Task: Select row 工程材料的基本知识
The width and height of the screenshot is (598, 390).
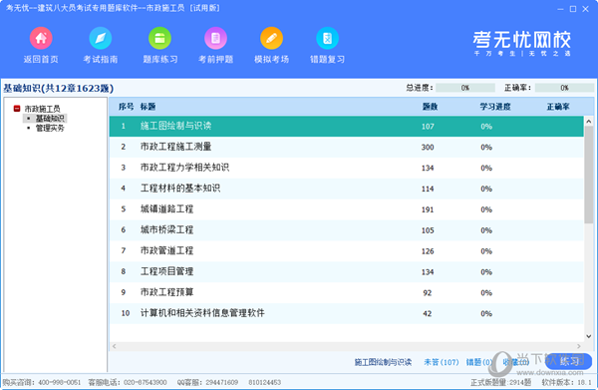Action: tap(346, 189)
